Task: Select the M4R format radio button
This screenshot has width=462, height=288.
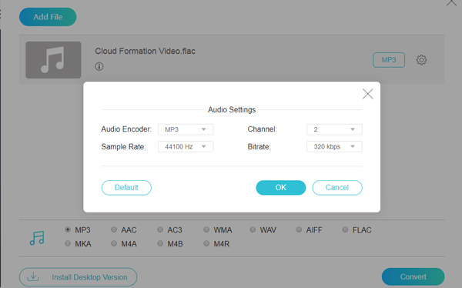Action: point(206,243)
